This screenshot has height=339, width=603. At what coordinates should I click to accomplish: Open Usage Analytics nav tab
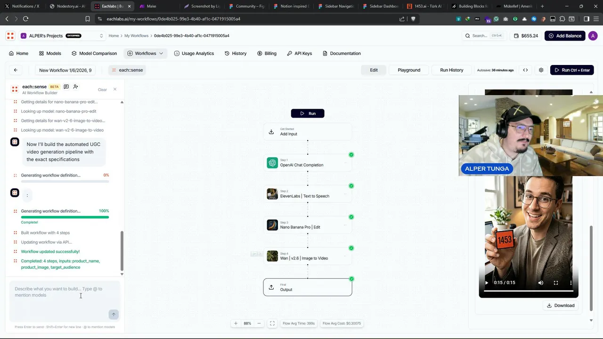(x=194, y=53)
